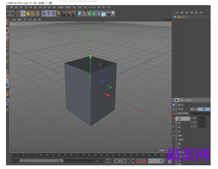Click the green Subdivision Surface generator icon
The height and width of the screenshot is (169, 218).
click(x=89, y=14)
